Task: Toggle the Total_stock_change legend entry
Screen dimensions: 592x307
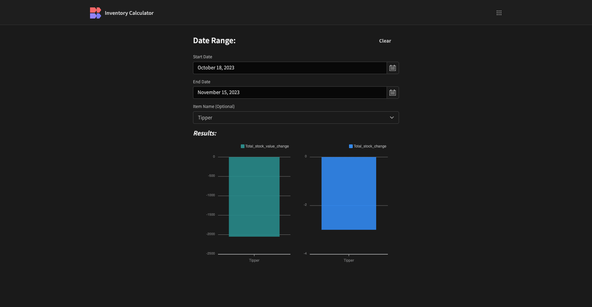Action: 368,146
